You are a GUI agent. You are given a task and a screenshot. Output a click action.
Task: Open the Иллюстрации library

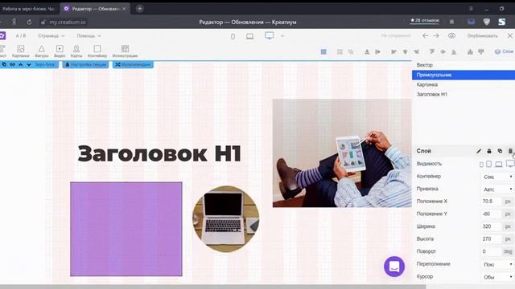click(x=125, y=51)
